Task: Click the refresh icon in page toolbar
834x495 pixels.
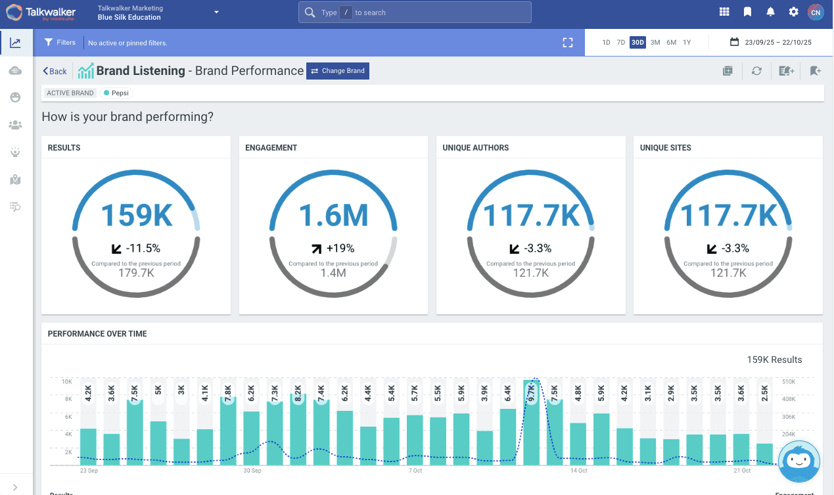Action: pyautogui.click(x=756, y=71)
